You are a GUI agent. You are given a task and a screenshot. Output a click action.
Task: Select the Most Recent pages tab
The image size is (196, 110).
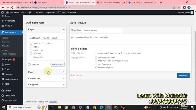click(35, 38)
